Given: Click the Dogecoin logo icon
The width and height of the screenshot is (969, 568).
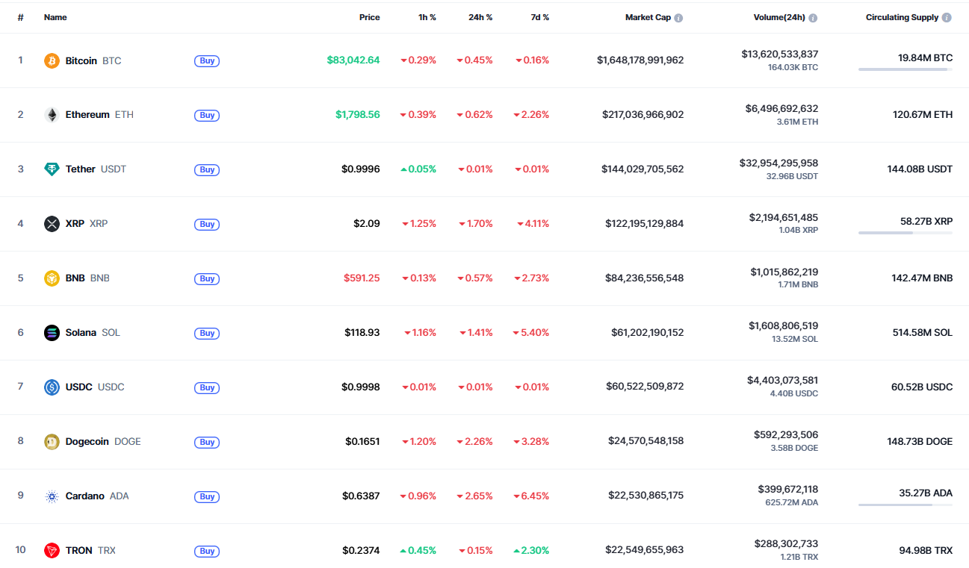Looking at the screenshot, I should (52, 442).
